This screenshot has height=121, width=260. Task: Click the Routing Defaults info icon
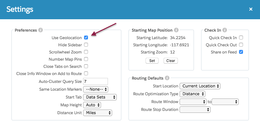pos(167,78)
